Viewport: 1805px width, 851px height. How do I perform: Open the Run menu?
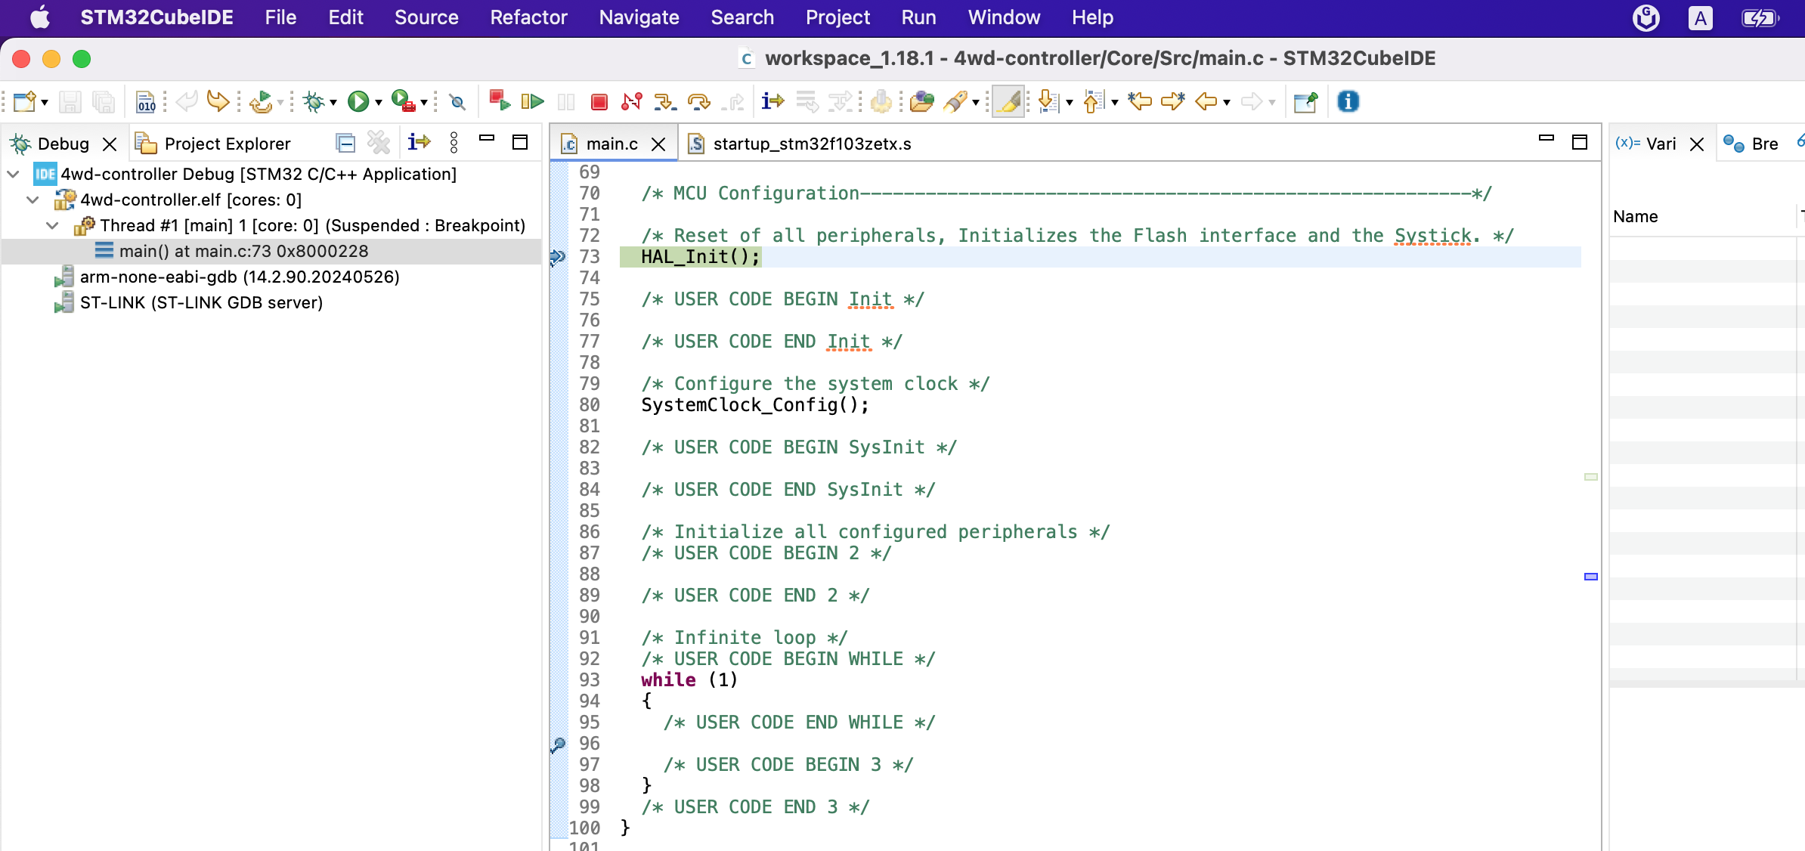coord(918,17)
